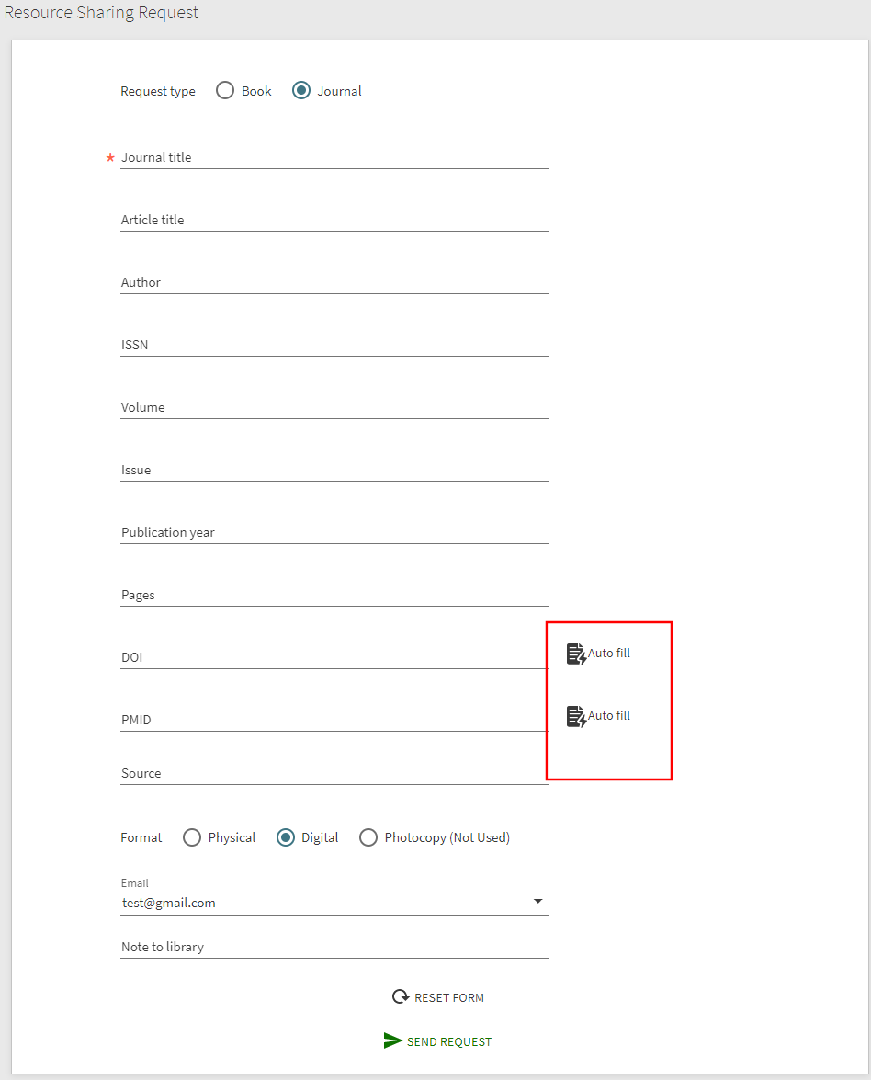
Task: Click the green send arrow icon
Action: click(393, 1040)
